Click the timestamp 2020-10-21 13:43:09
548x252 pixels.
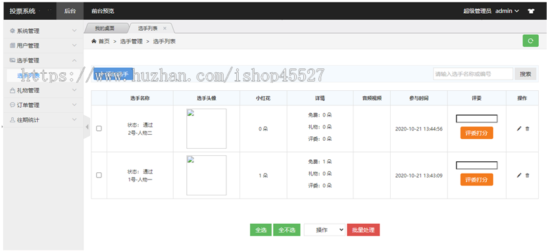pyautogui.click(x=418, y=176)
